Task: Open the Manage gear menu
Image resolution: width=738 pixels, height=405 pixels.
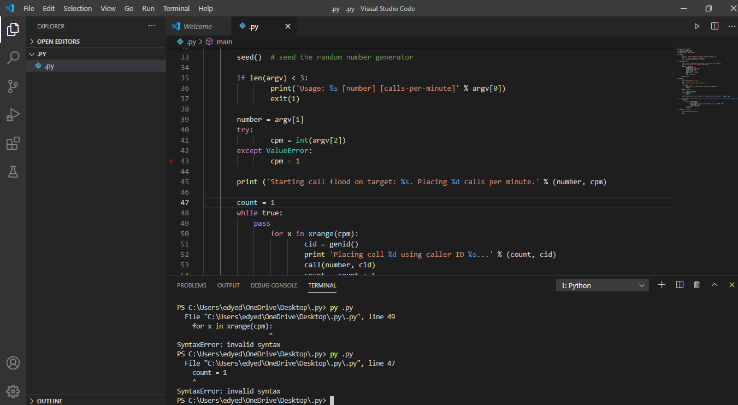Action: [x=13, y=391]
